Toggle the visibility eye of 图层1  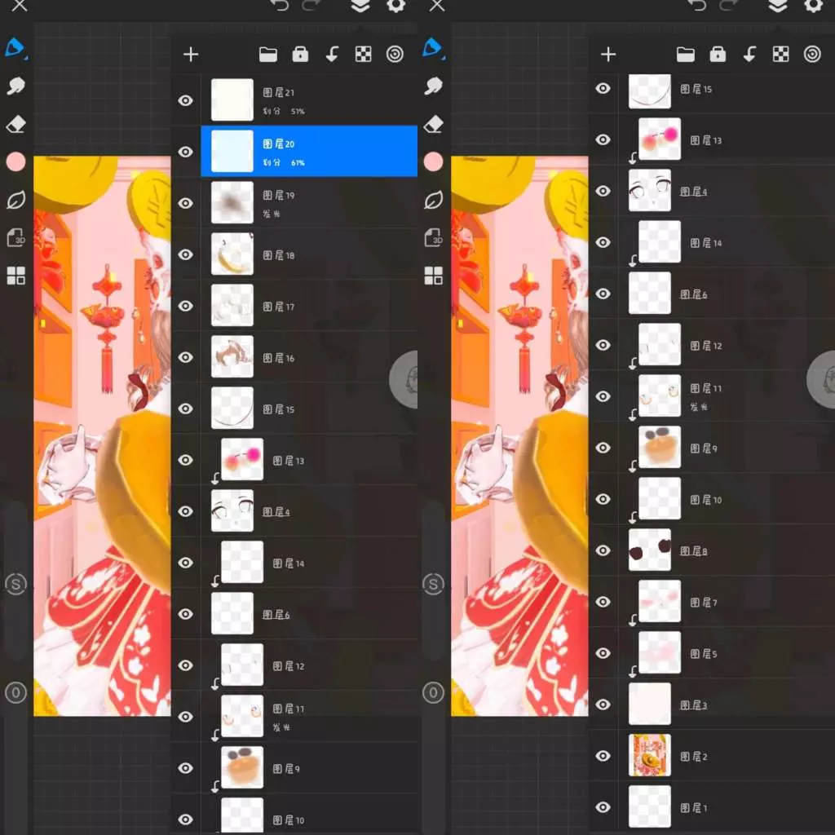[603, 807]
